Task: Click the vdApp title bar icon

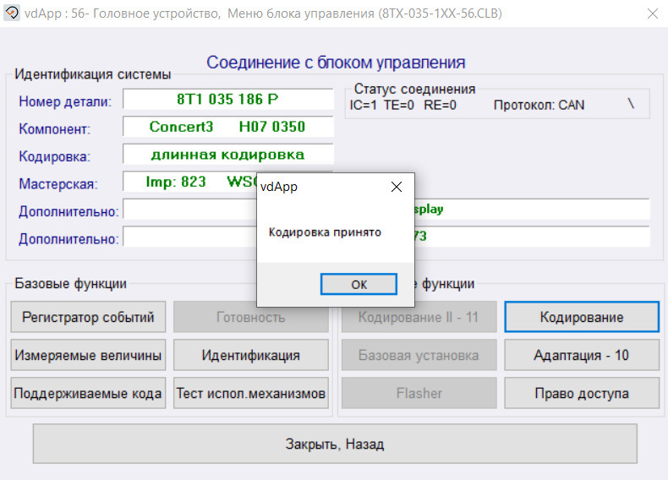Action: (12, 13)
